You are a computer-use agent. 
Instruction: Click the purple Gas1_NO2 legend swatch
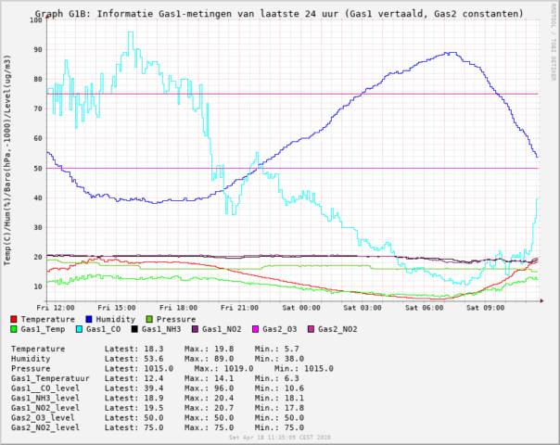196,329
